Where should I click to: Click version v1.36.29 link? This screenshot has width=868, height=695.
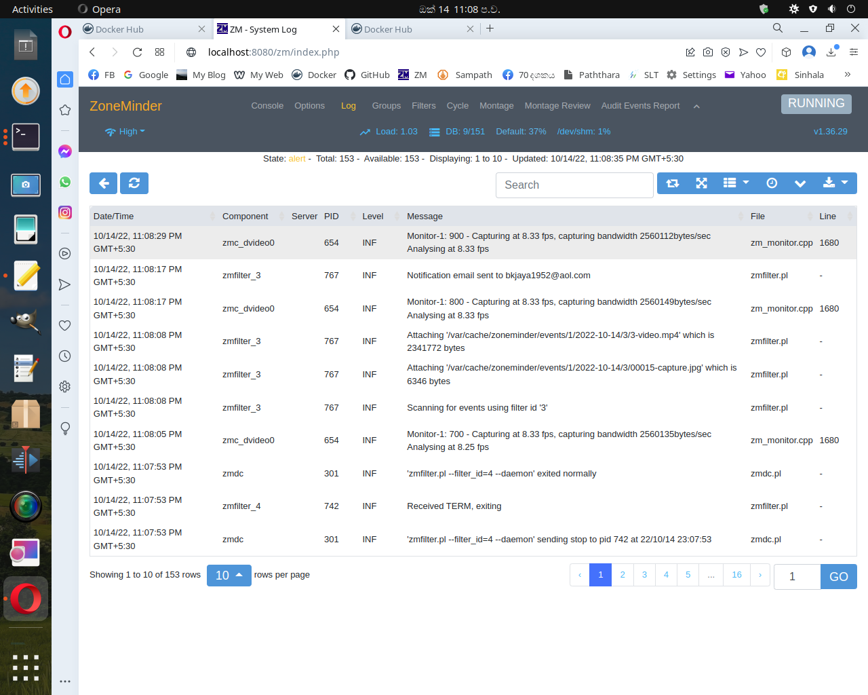pos(831,132)
